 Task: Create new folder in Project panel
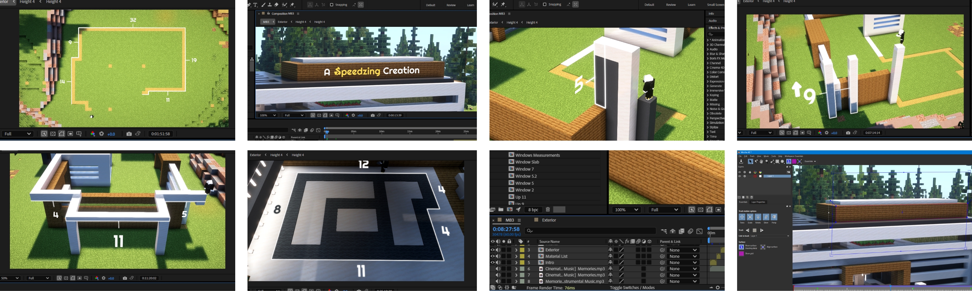[501, 210]
